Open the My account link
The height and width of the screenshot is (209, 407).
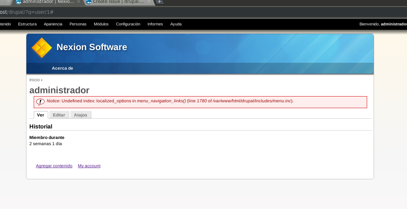[x=89, y=166]
